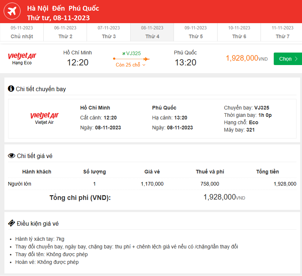Open the 11-11-2023 Thứ 7 date tab
The image size is (302, 276).
283,32
